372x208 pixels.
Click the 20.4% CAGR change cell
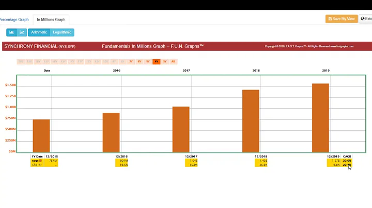click(347, 165)
